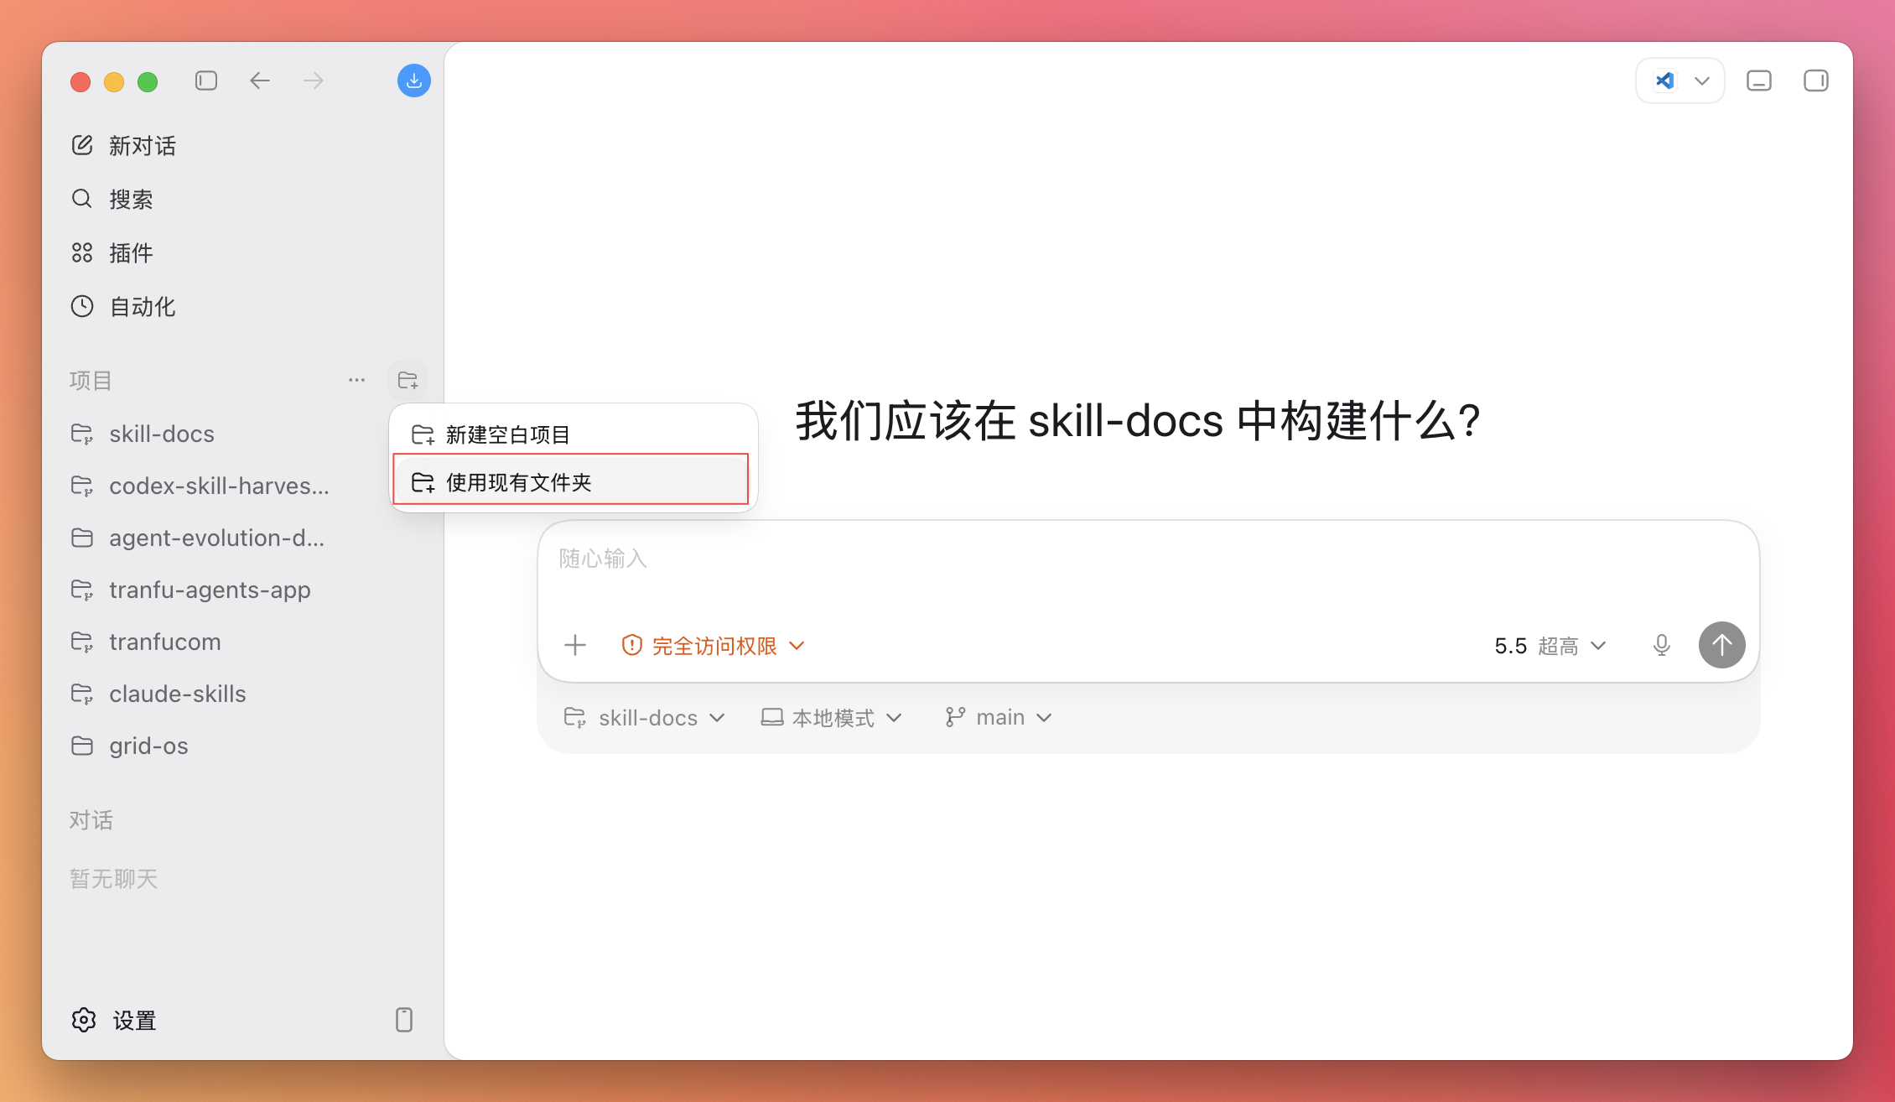The width and height of the screenshot is (1895, 1102).
Task: Click the plus attachment icon
Action: pos(575,645)
